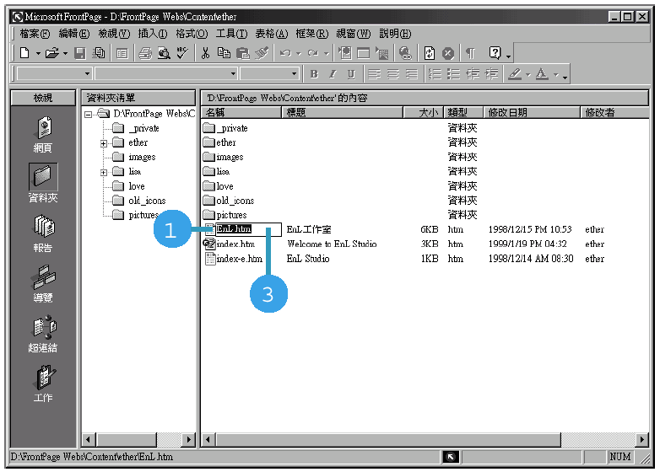Switch to the 工作 tasks view
Screen dimensions: 660x472
(x=43, y=384)
